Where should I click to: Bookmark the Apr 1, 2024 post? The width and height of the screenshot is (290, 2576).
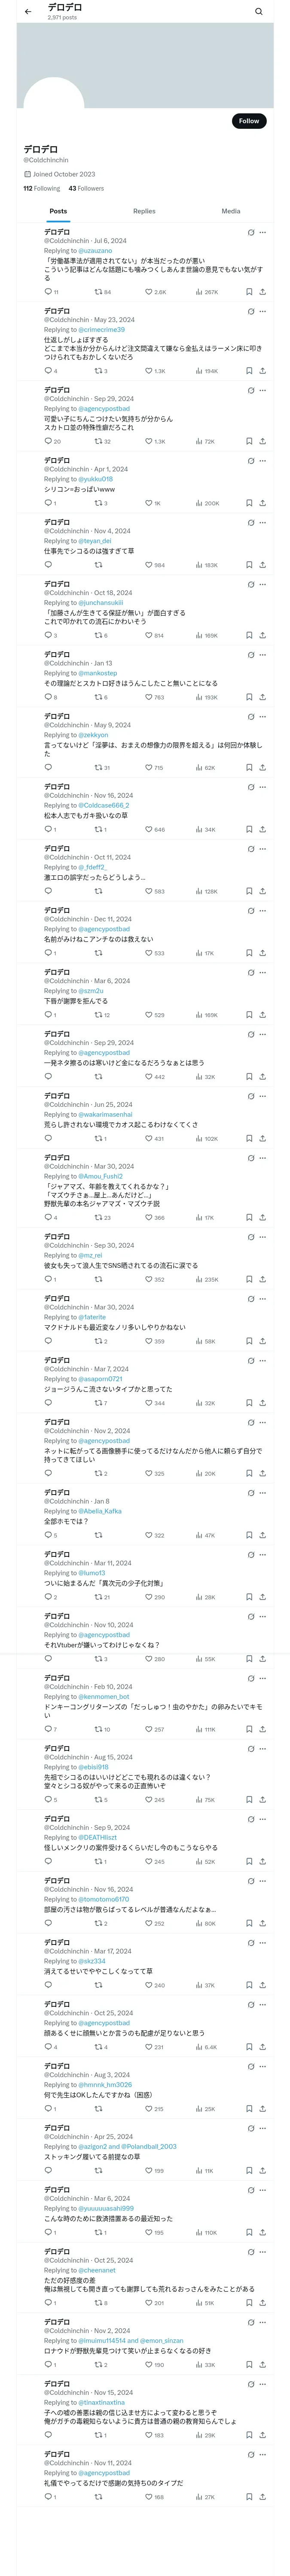point(249,503)
